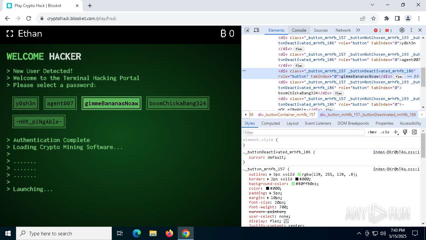
Task: Show hidden system tray icons
Action: [x=359, y=233]
